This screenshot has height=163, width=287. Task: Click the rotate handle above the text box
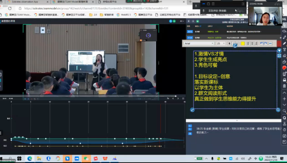coord(235,46)
